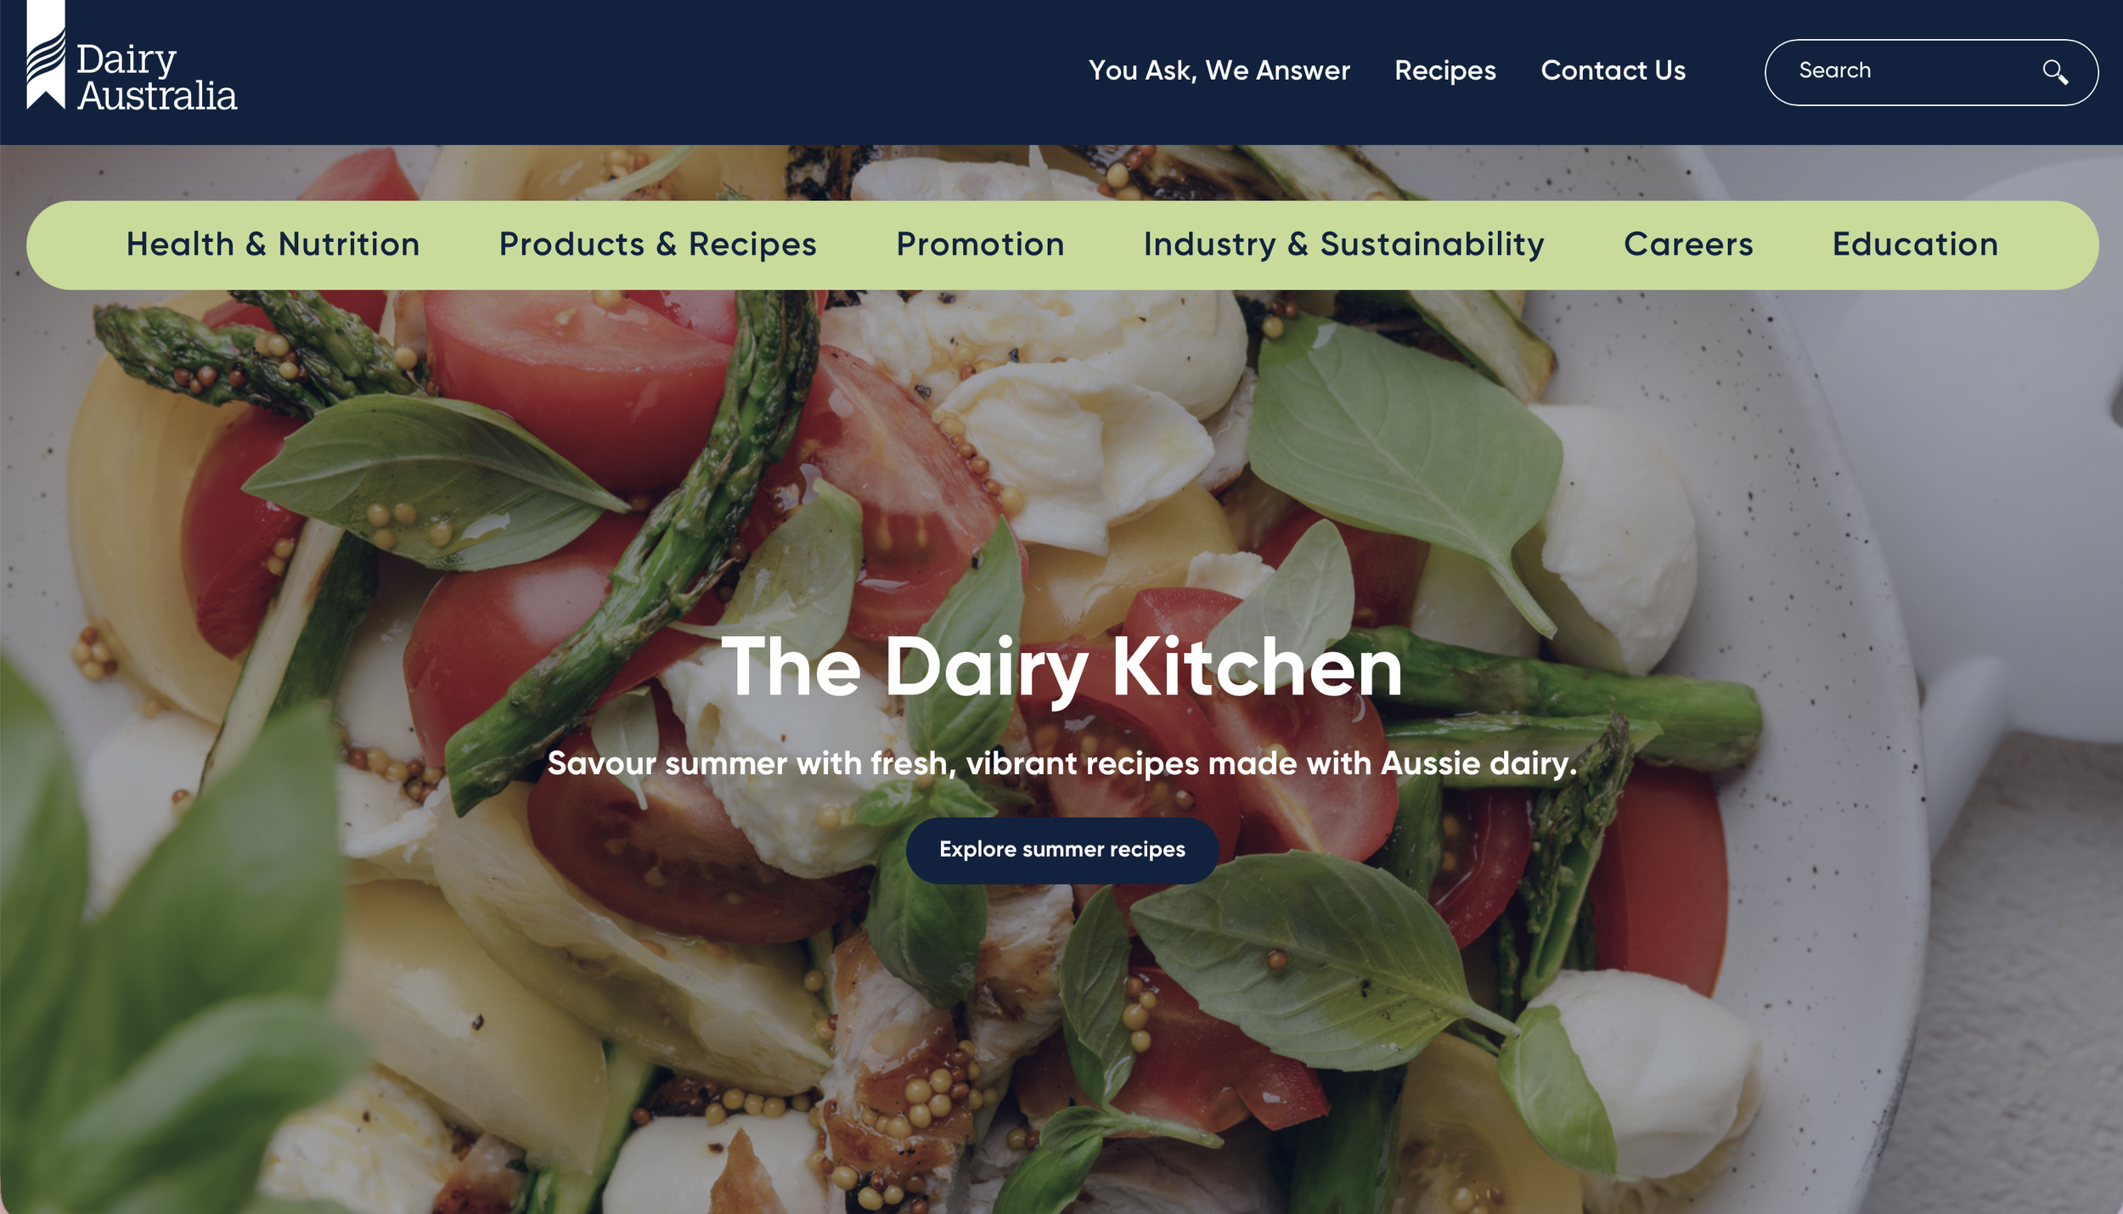Select the Careers menu item
Screen dimensions: 2123x1214
(x=1688, y=244)
